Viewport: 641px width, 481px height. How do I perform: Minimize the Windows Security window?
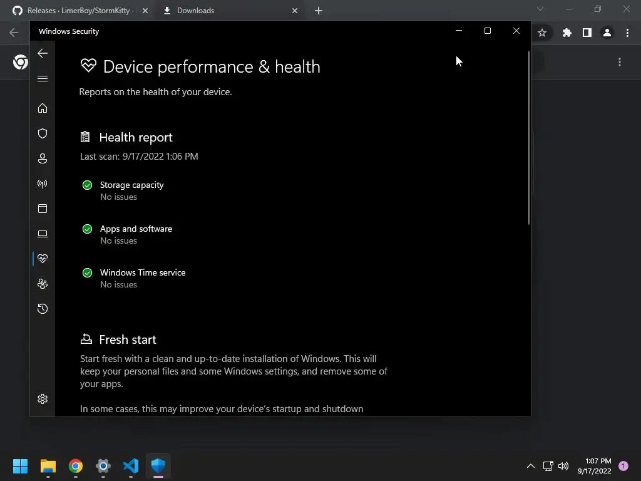pos(459,31)
